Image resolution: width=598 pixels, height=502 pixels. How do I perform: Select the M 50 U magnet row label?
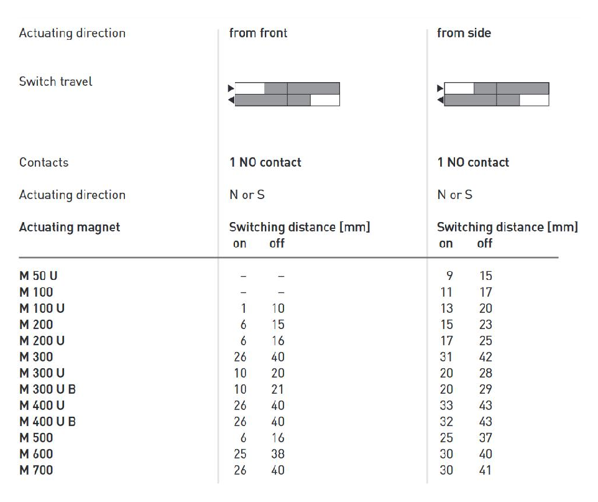38,276
